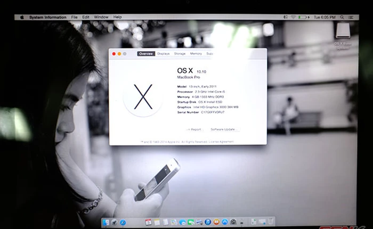Switch to the Displays tab
373x229 pixels.
tap(163, 54)
